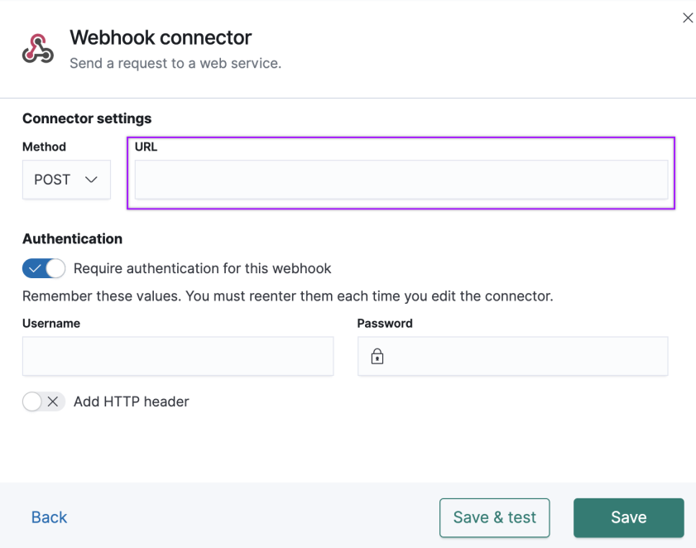Click the "Require authentication for this webhook" label

[203, 268]
